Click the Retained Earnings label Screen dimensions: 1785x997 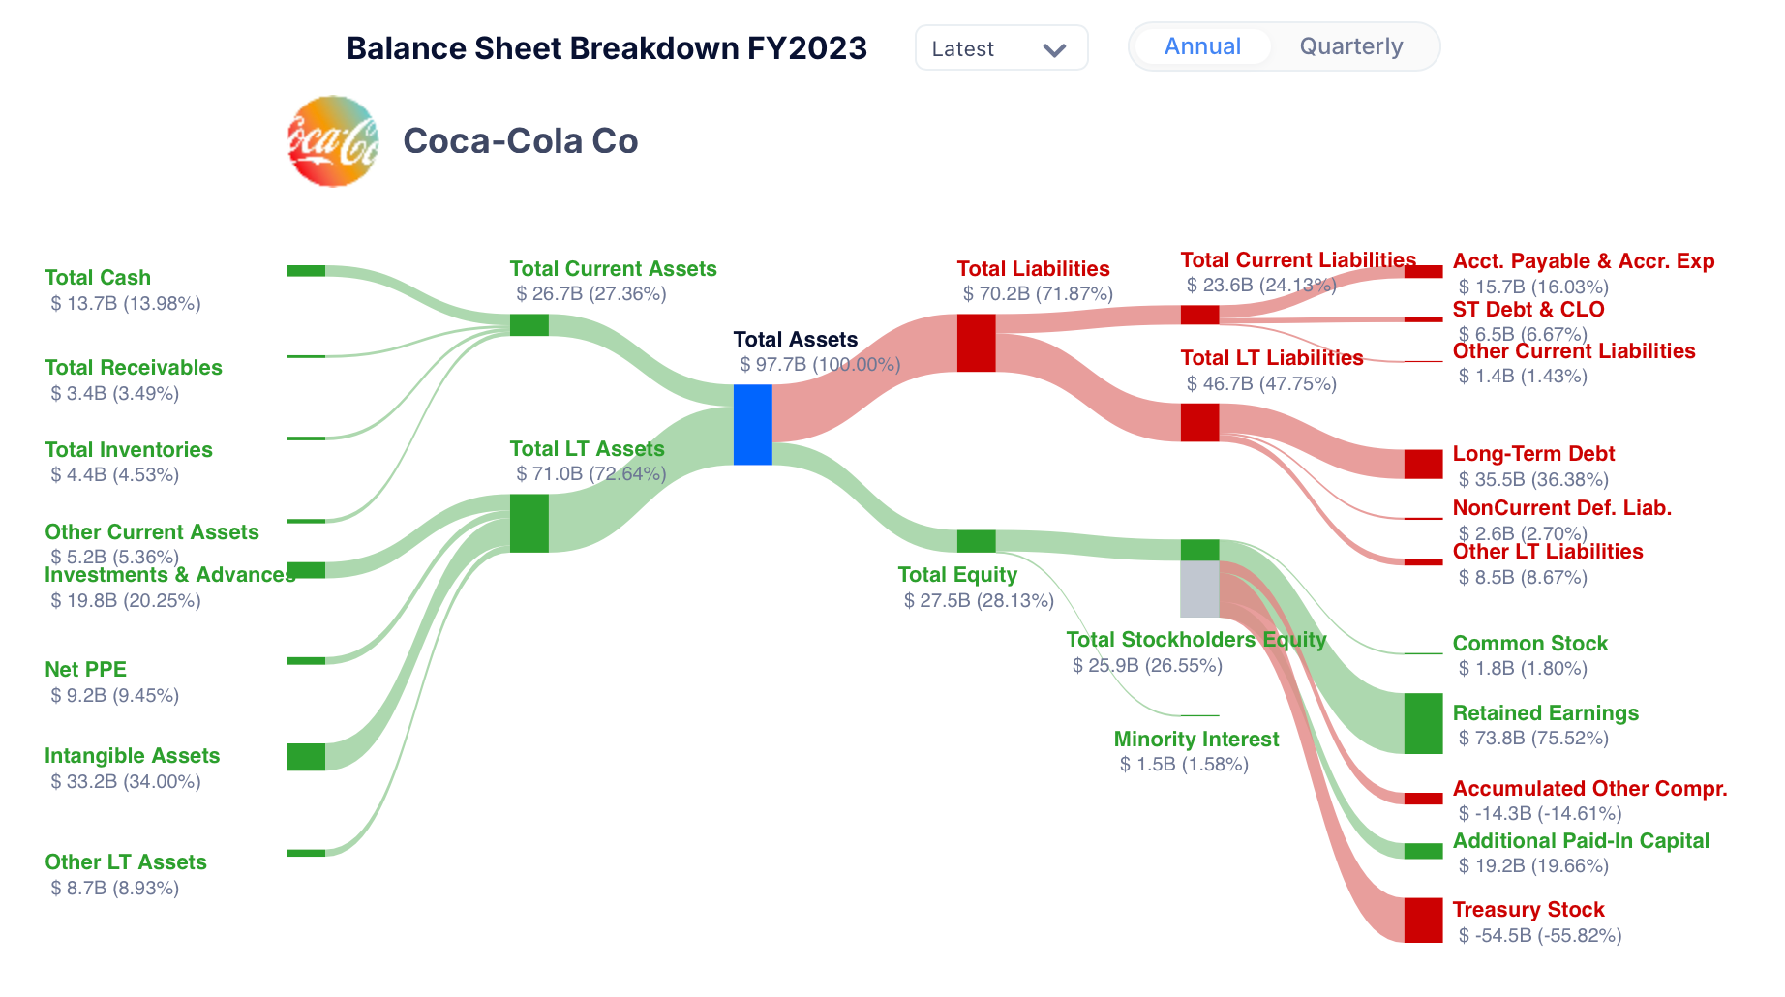coord(1546,713)
